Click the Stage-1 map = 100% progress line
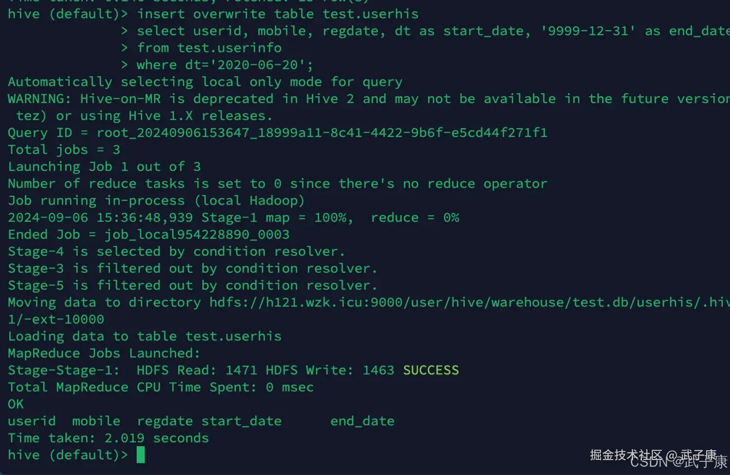Image resolution: width=730 pixels, height=475 pixels. pyautogui.click(x=233, y=218)
